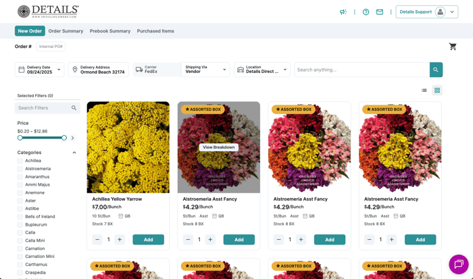The image size is (473, 279).
Task: Click the teal product search button
Action: coord(436,70)
